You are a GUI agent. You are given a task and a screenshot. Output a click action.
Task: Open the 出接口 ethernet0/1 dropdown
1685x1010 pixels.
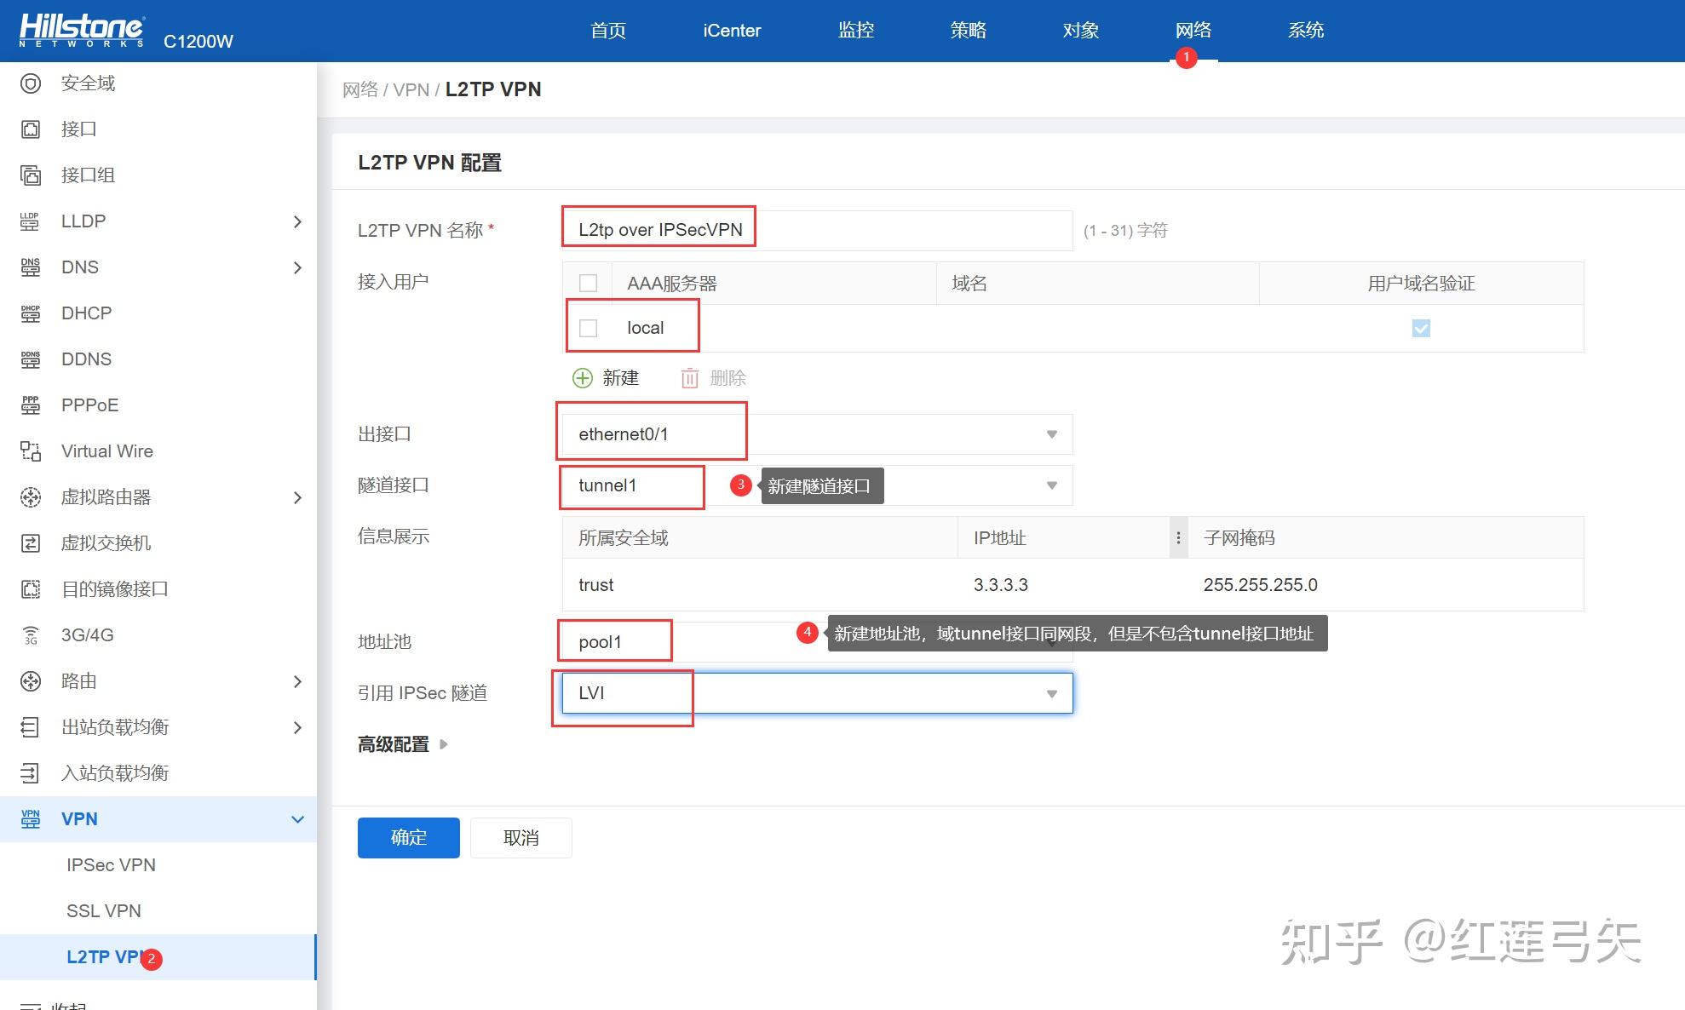pos(817,434)
